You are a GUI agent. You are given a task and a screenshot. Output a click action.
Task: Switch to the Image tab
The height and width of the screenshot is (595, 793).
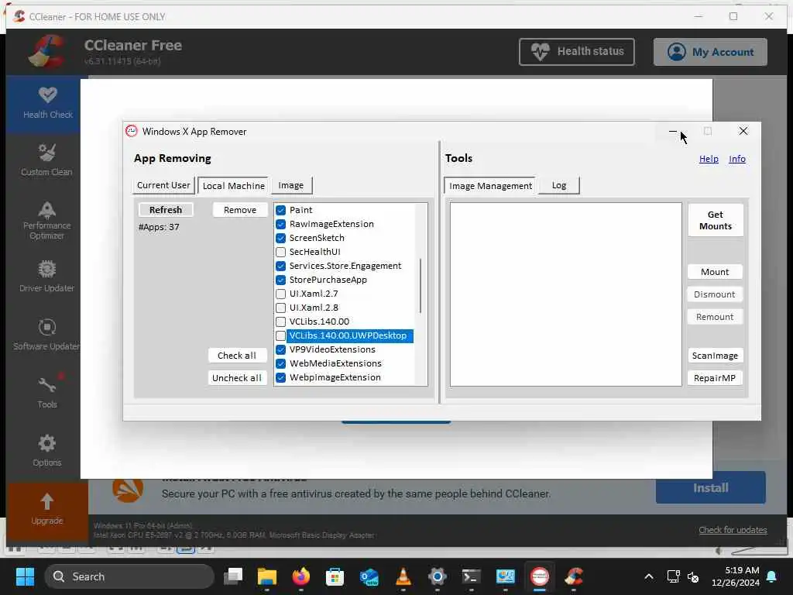(x=291, y=185)
